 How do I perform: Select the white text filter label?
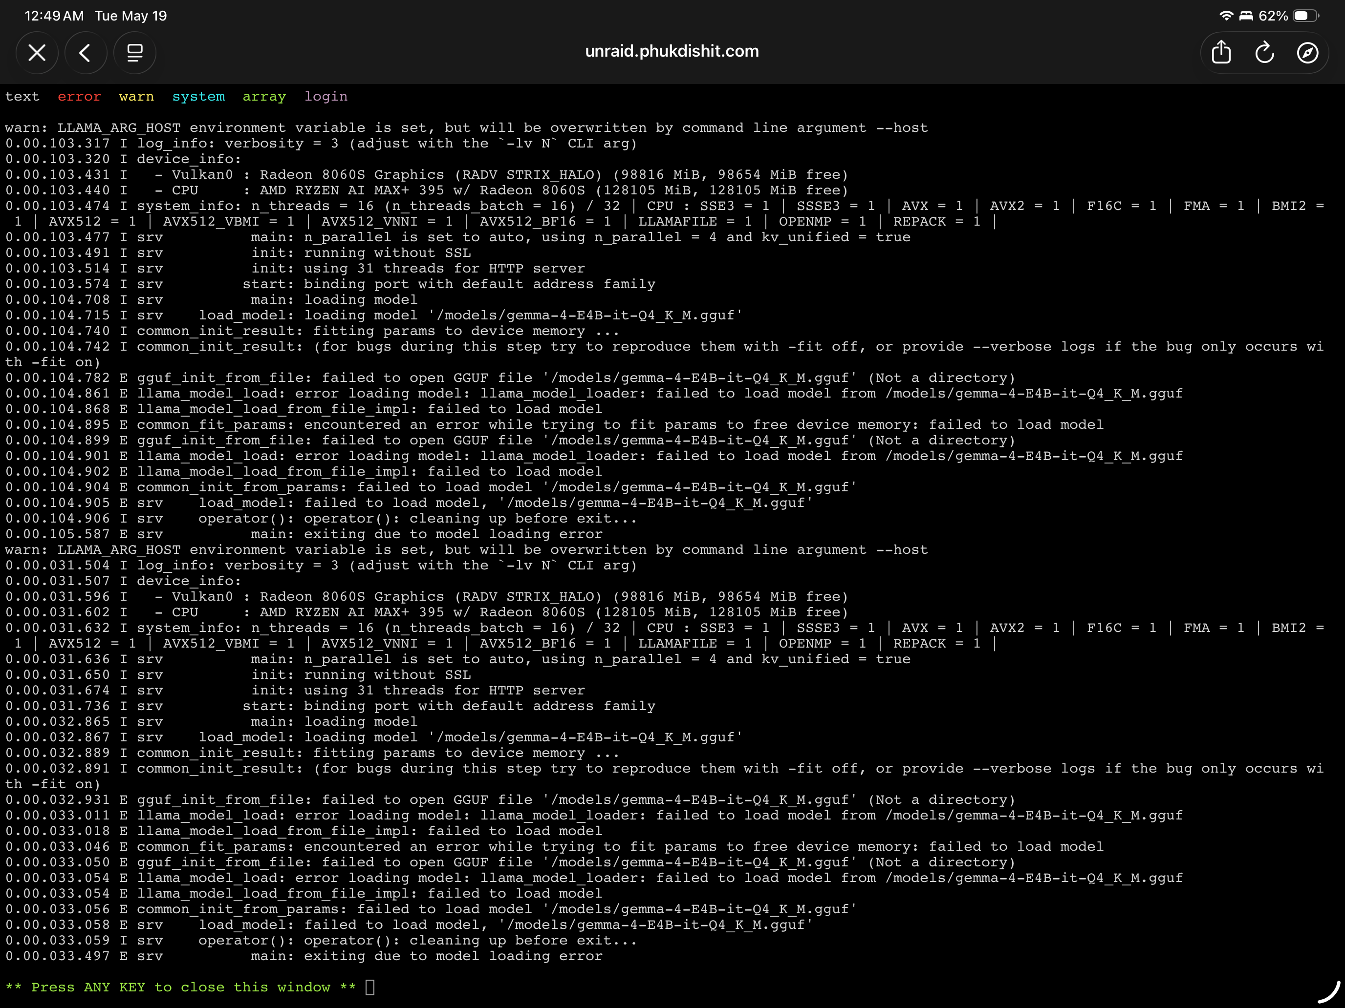pos(22,97)
